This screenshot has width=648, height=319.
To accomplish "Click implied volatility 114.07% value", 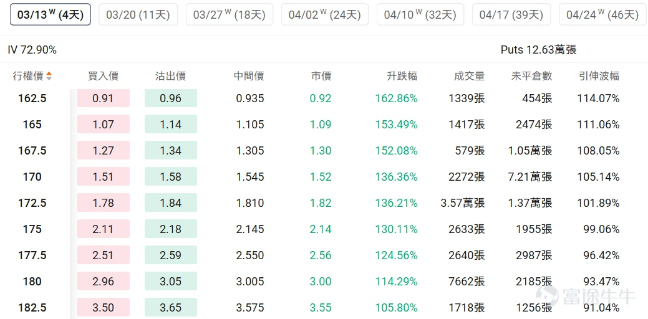I will pyautogui.click(x=598, y=98).
